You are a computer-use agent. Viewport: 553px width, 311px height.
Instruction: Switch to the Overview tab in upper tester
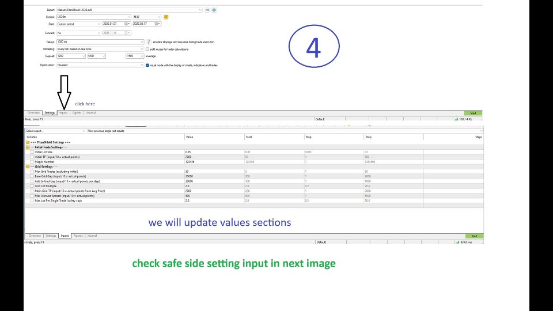[34, 113]
